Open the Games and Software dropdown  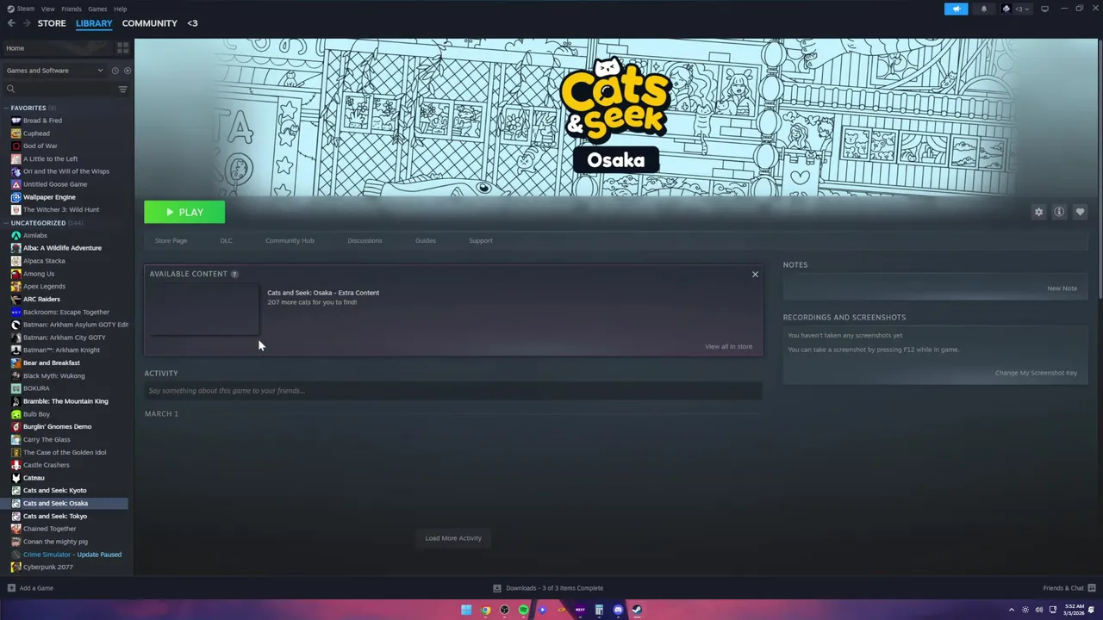(53, 71)
